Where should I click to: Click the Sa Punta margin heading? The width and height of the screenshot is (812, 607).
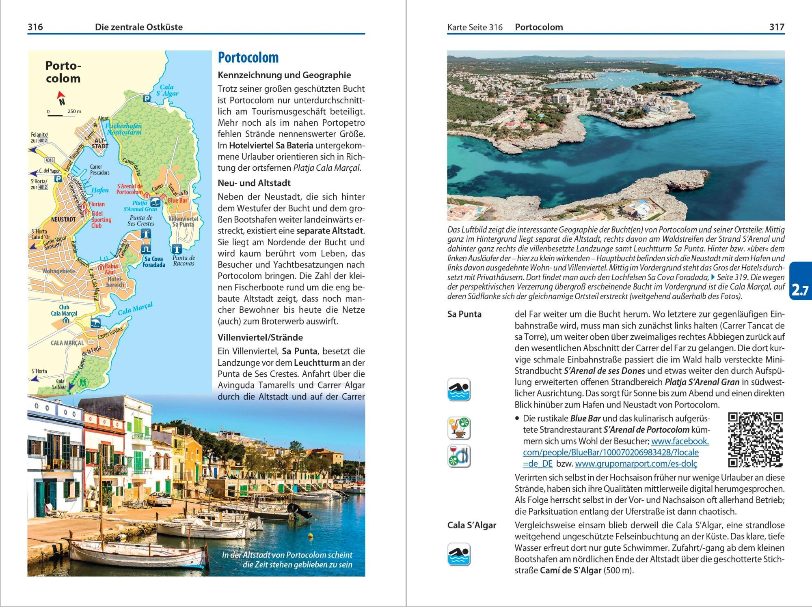pos(464,314)
